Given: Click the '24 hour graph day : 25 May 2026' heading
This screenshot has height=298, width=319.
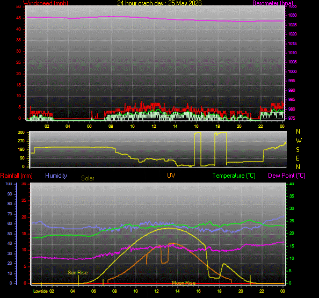Looking at the screenshot, I should pos(160,3).
